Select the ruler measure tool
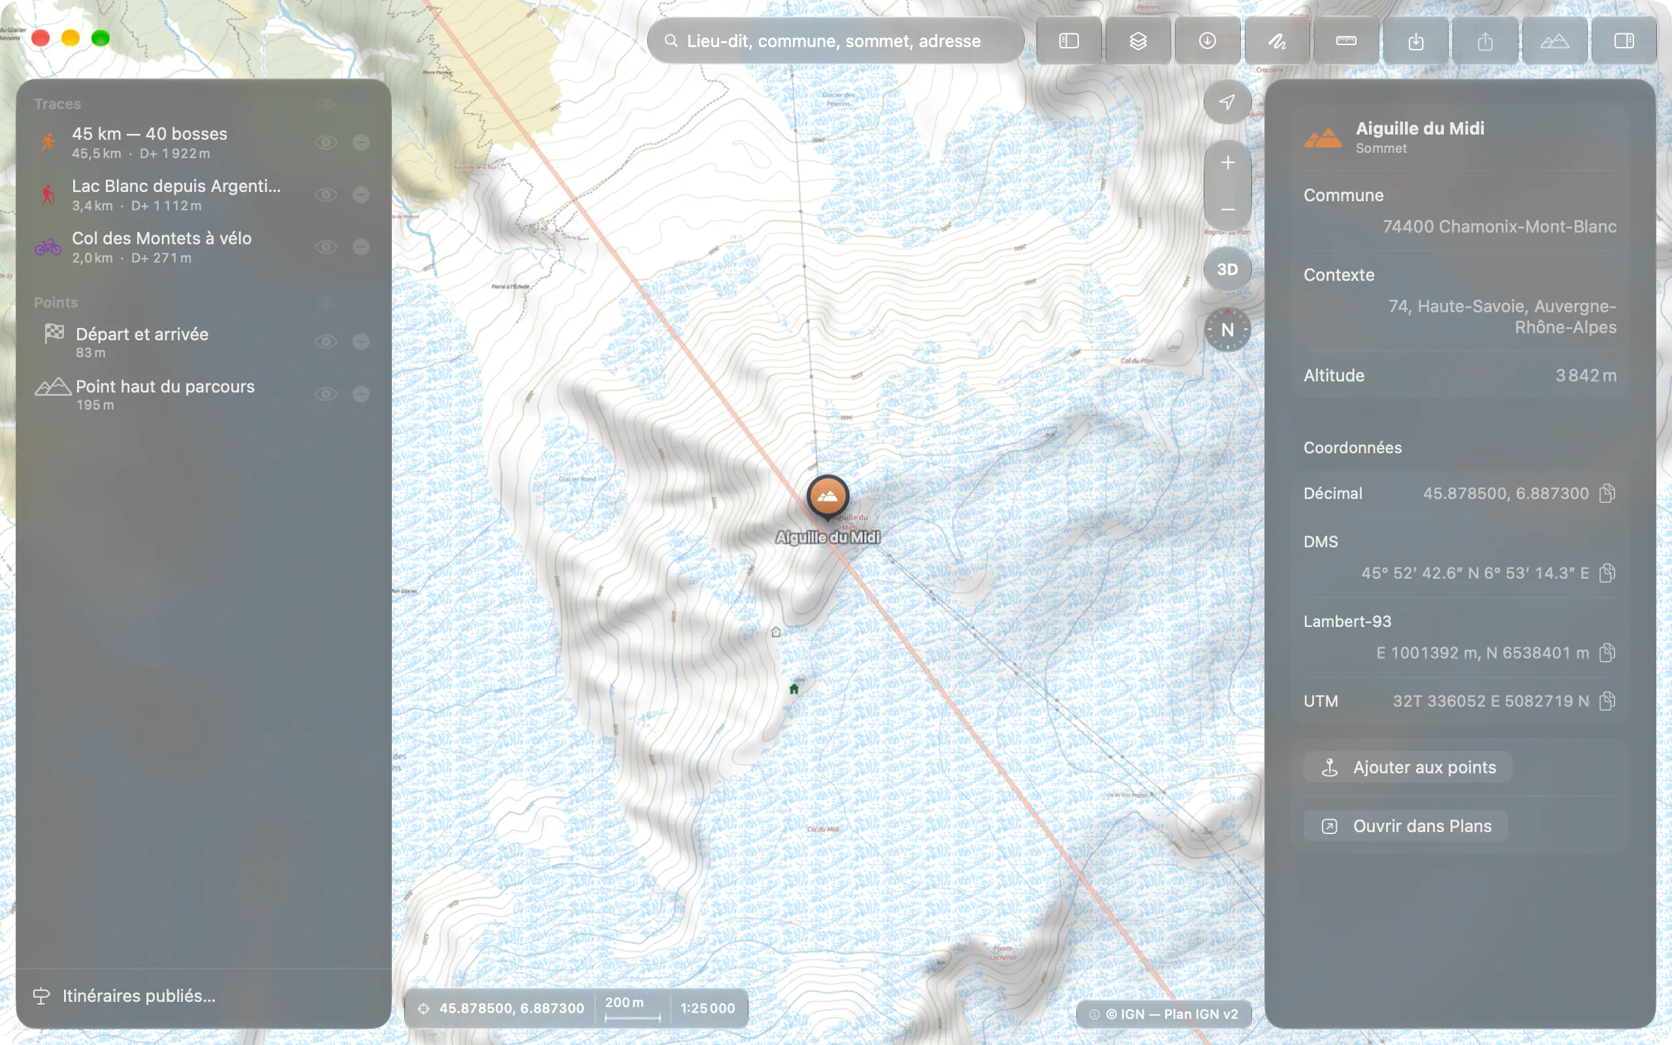1672x1045 pixels. point(1346,41)
